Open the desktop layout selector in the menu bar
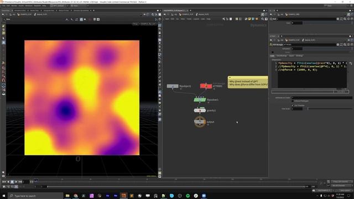The height and width of the screenshot is (199, 354). (x=59, y=6)
